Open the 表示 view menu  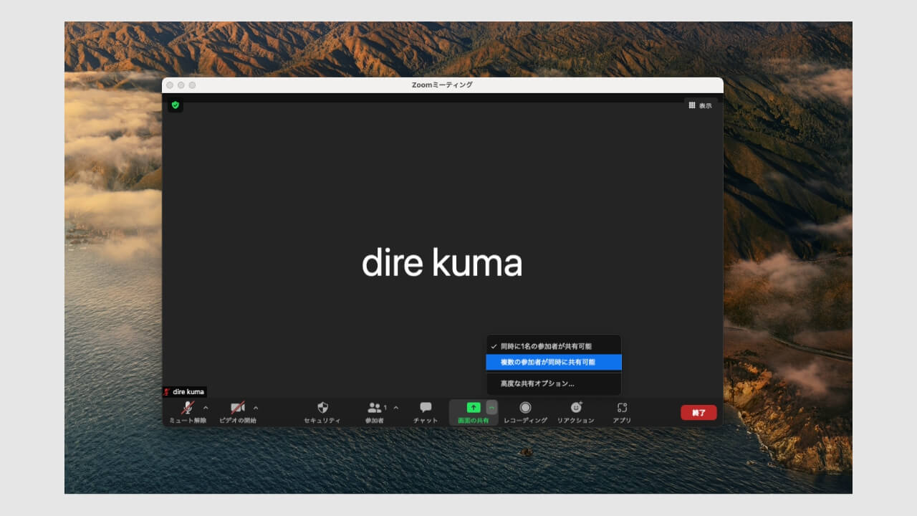(700, 105)
